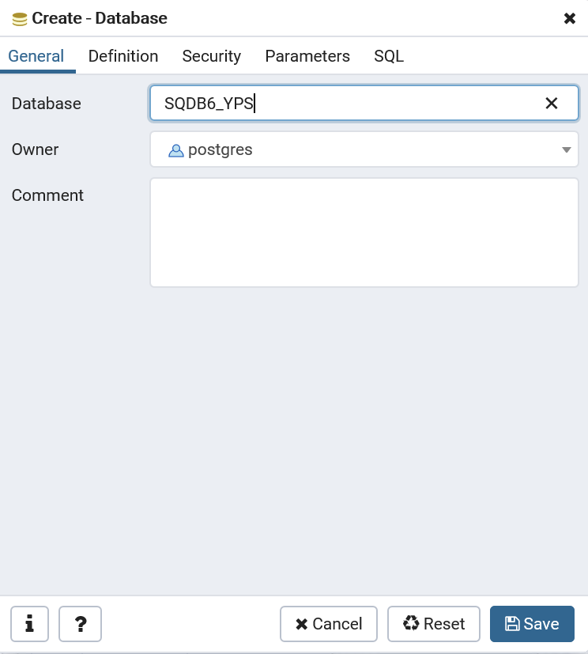
Task: Click the Reset button
Action: [x=434, y=624]
